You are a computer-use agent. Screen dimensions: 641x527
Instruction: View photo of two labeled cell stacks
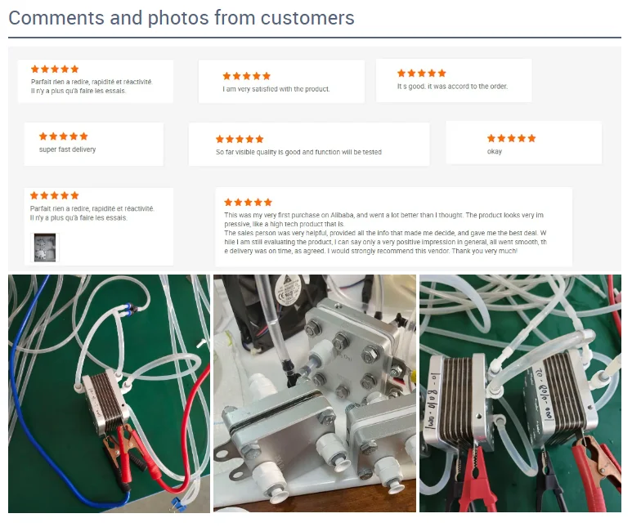[x=520, y=394]
